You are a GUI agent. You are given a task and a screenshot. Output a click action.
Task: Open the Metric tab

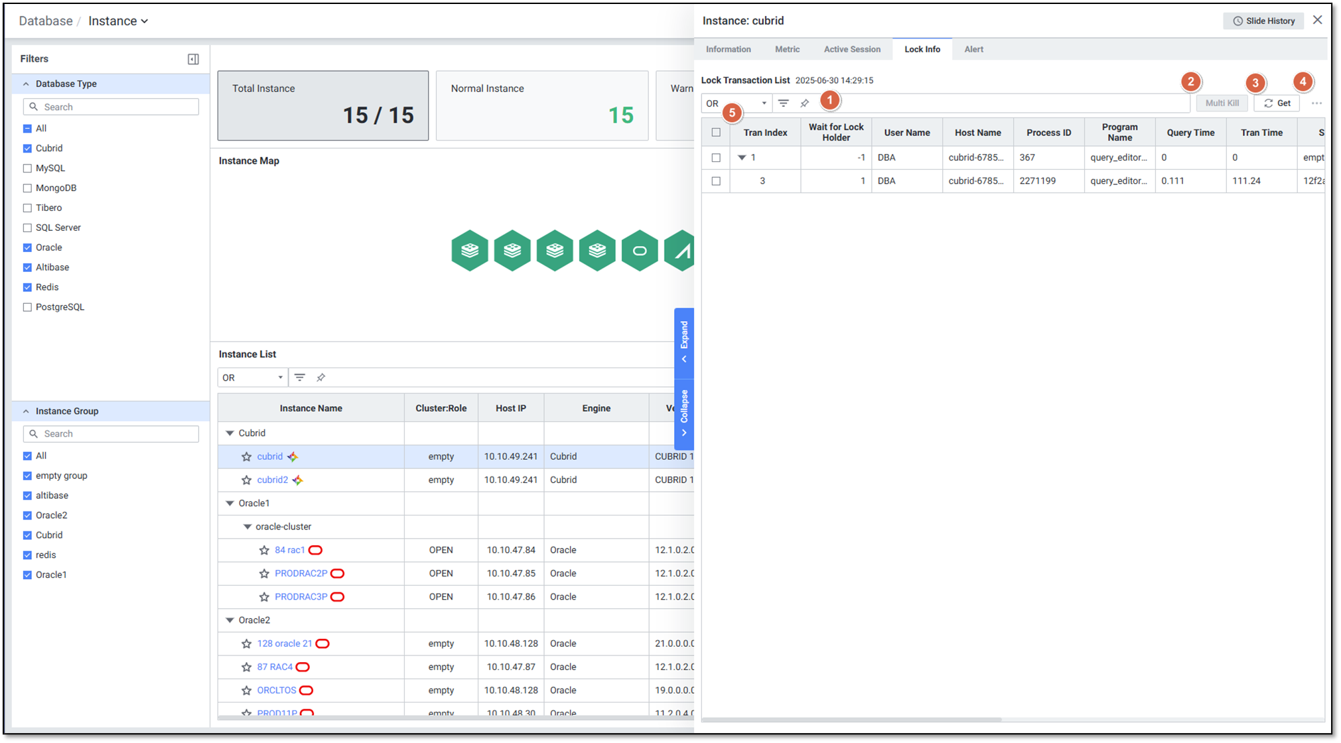click(787, 49)
